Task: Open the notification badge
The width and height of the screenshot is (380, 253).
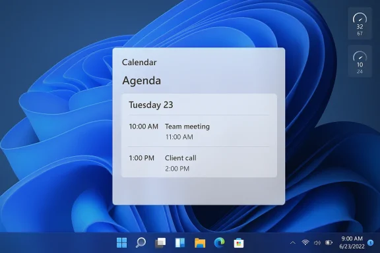Action: click(370, 242)
